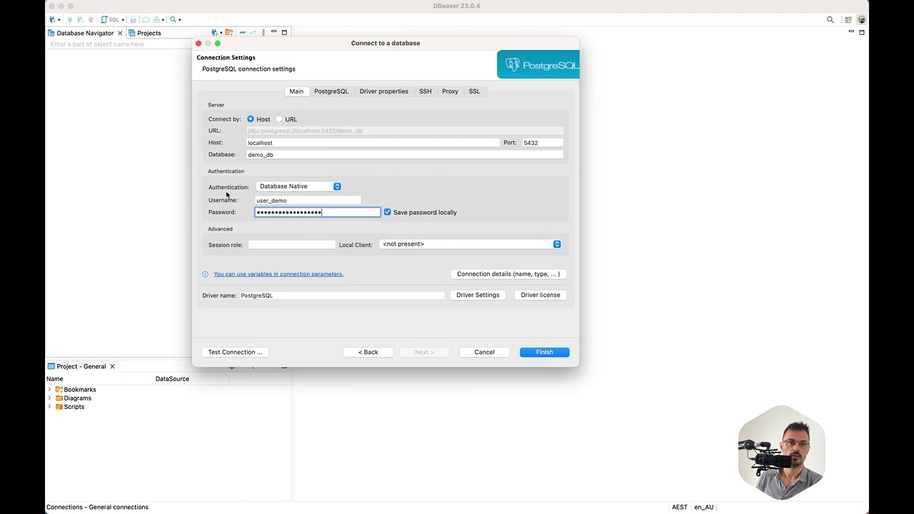Viewport: 914px width, 514px height.
Task: Open Connection details (name, type, ...) button
Action: [x=509, y=274]
